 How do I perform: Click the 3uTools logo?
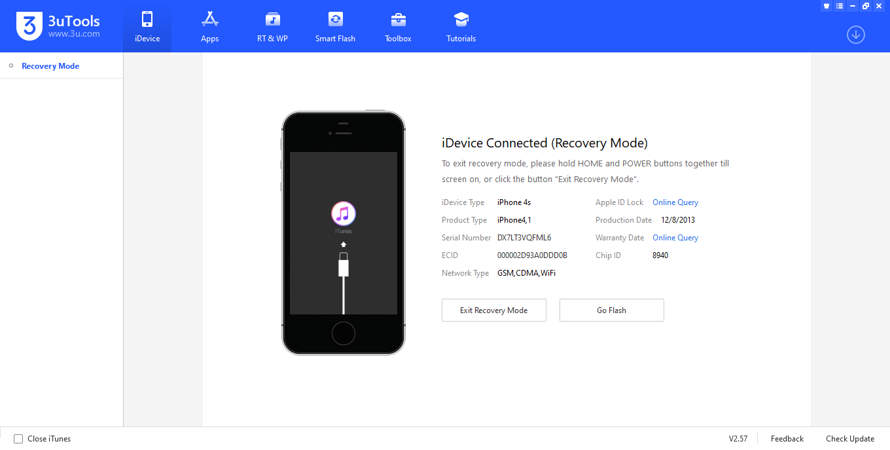(58, 26)
